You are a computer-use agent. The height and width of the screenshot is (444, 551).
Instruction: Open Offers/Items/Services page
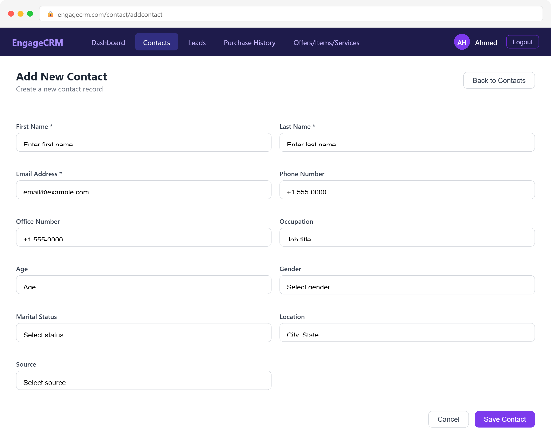[327, 42]
